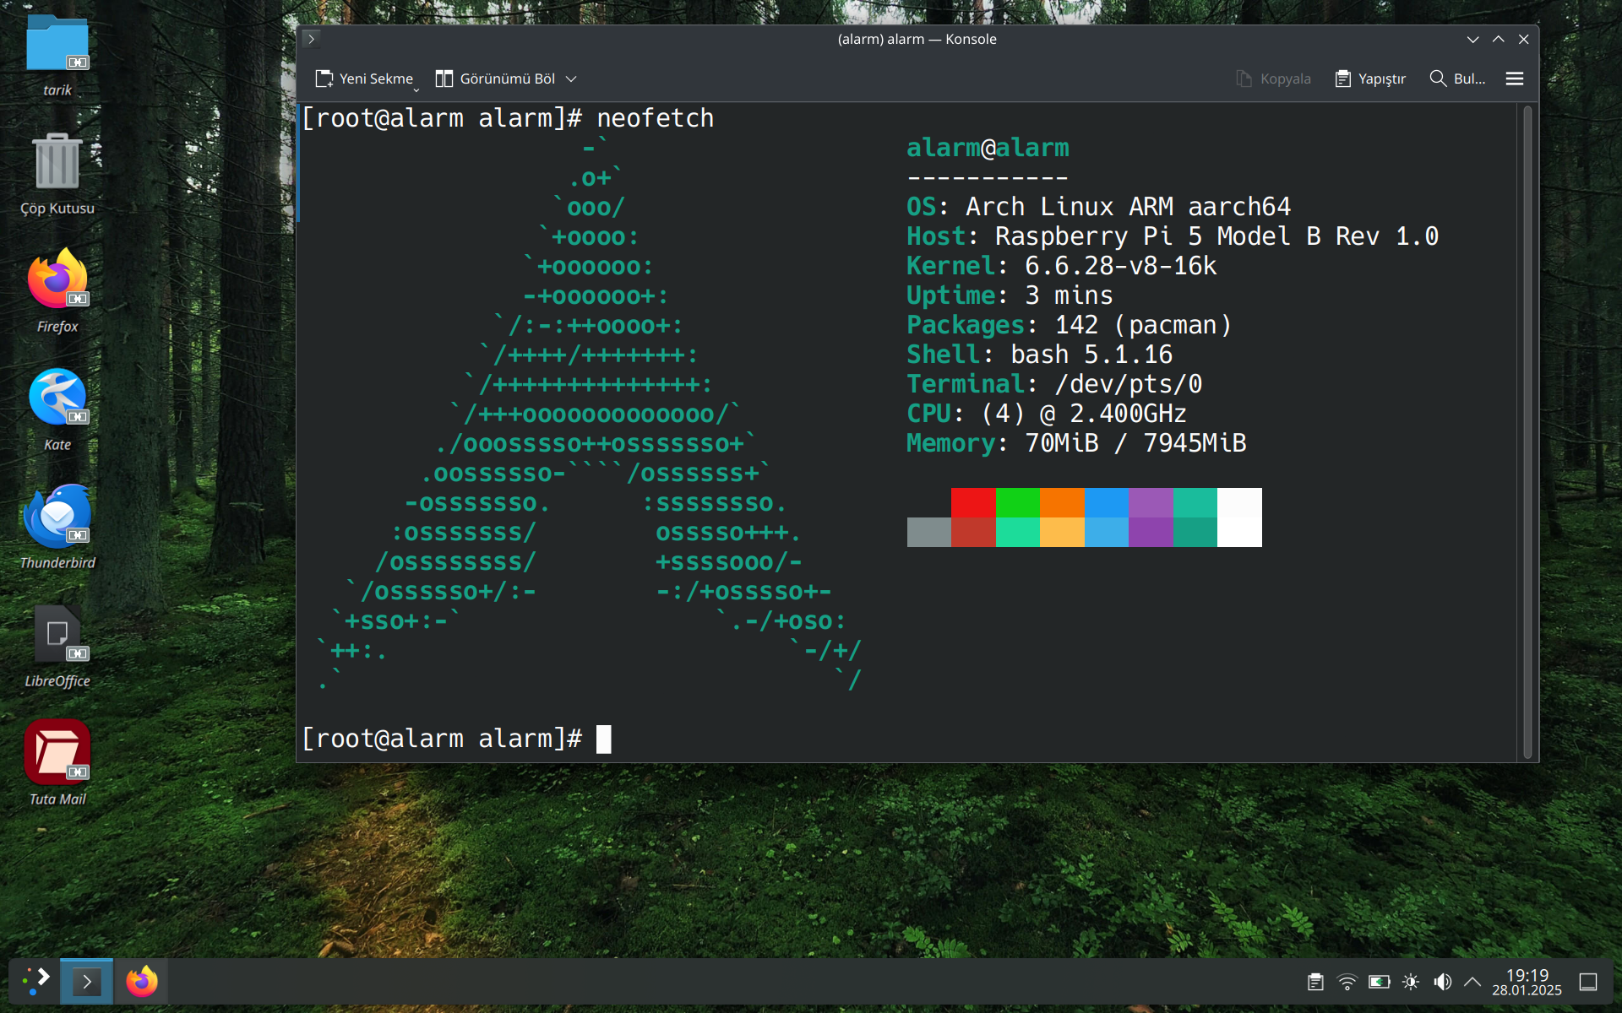Click the 'alarm@alarm' header text
The width and height of the screenshot is (1622, 1013).
click(988, 148)
